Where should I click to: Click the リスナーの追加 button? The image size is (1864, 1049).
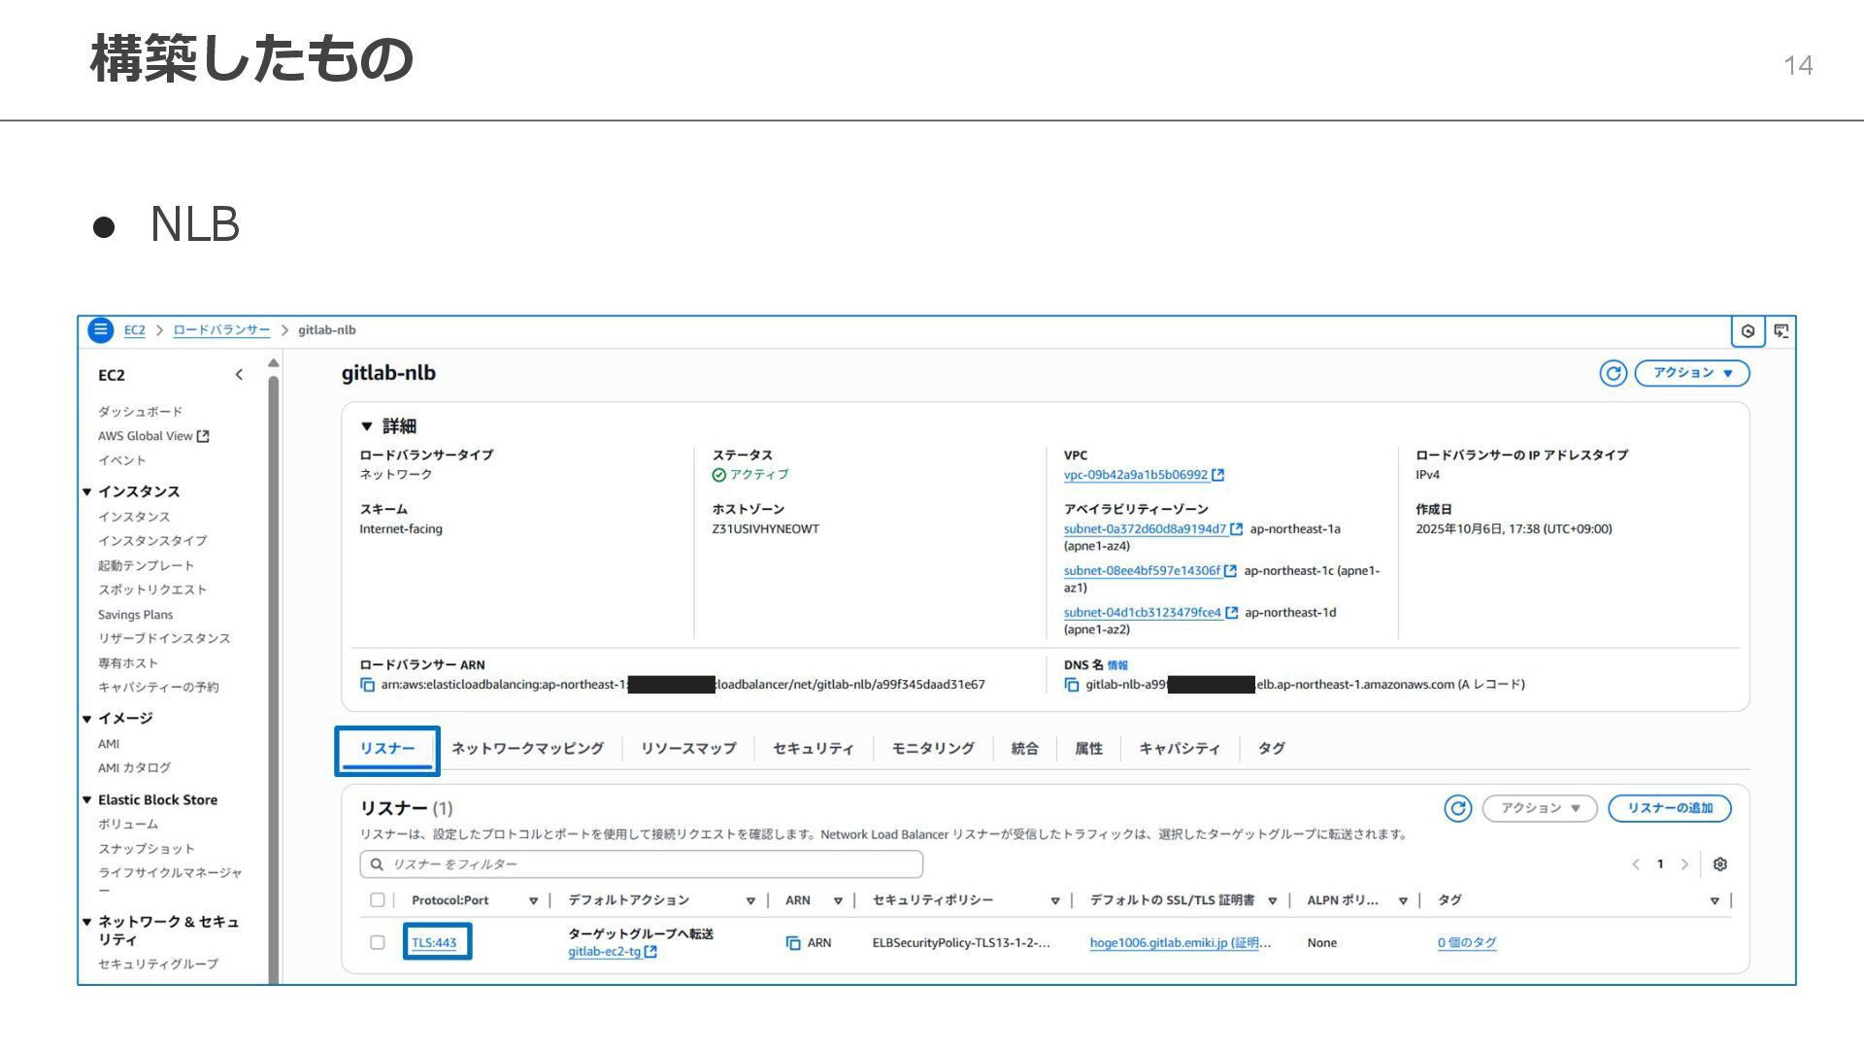pyautogui.click(x=1669, y=808)
